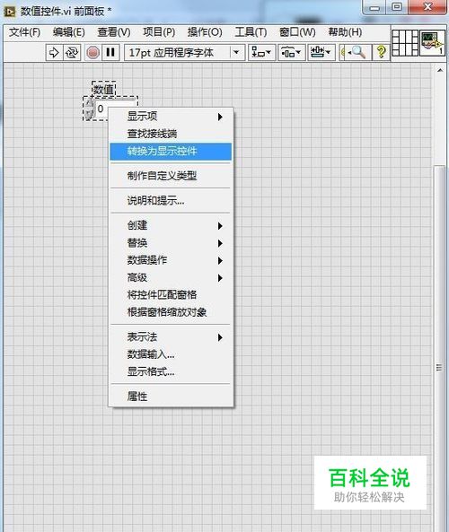
Task: Open 属性 from context menu
Action: coord(171,397)
